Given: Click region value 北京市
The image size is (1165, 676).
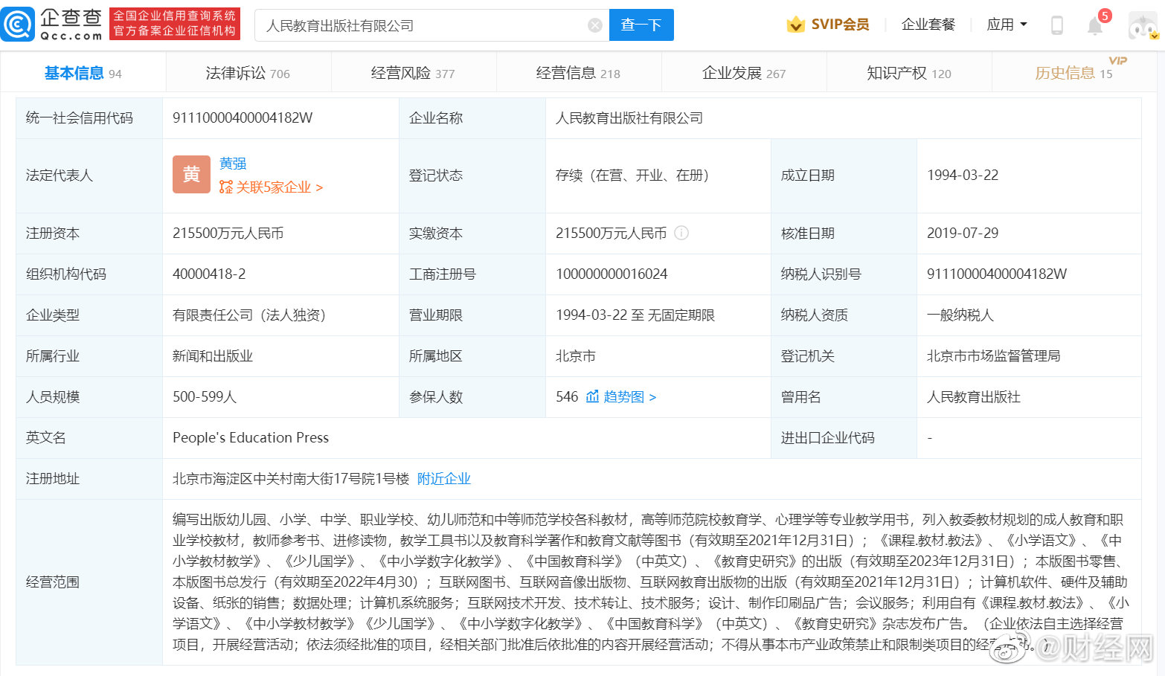Looking at the screenshot, I should [576, 355].
